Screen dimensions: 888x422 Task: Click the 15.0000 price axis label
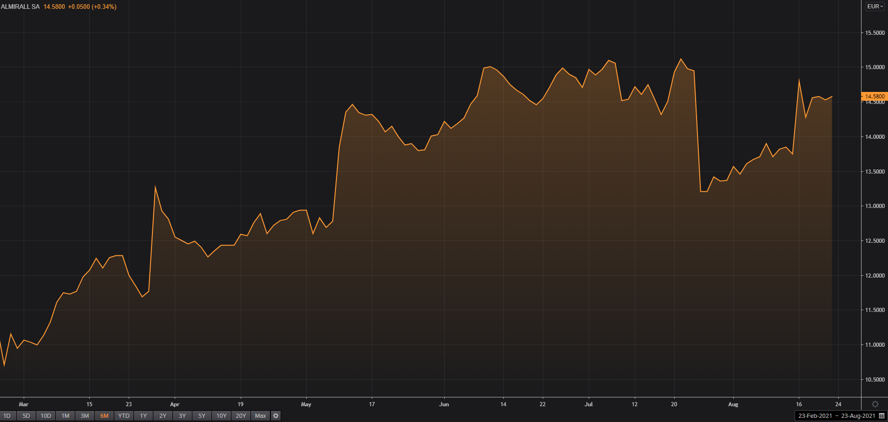pos(875,67)
